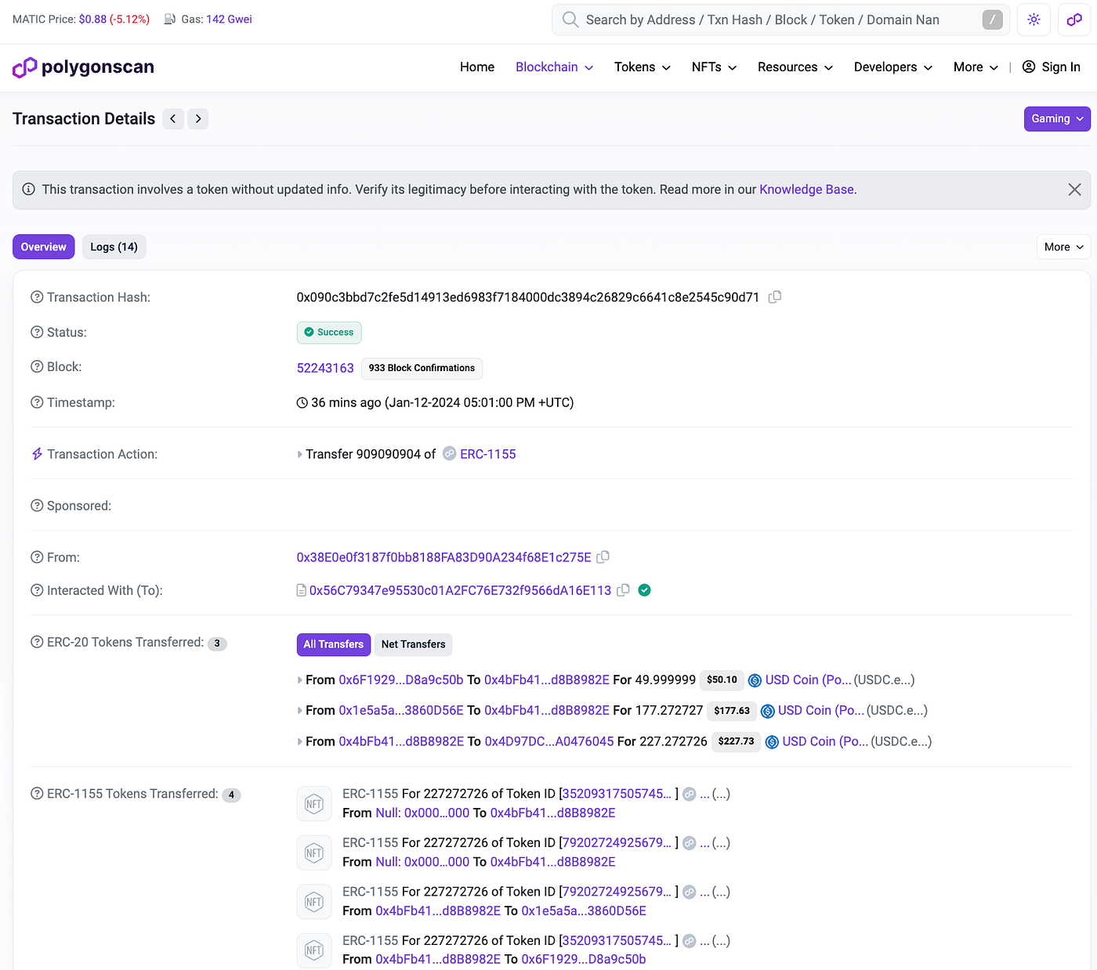Open 0x1e5a5a...3860D56E in the third ERC-1155 row
The image size is (1097, 970).
tap(584, 911)
